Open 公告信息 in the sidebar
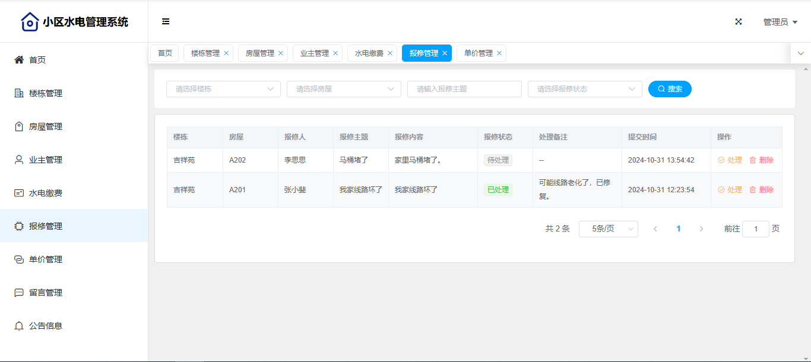Screen dimensions: 811x362 46,326
